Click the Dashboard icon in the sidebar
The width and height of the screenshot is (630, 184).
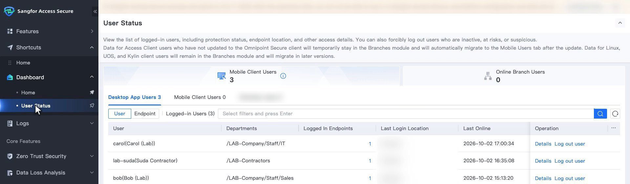[10, 77]
